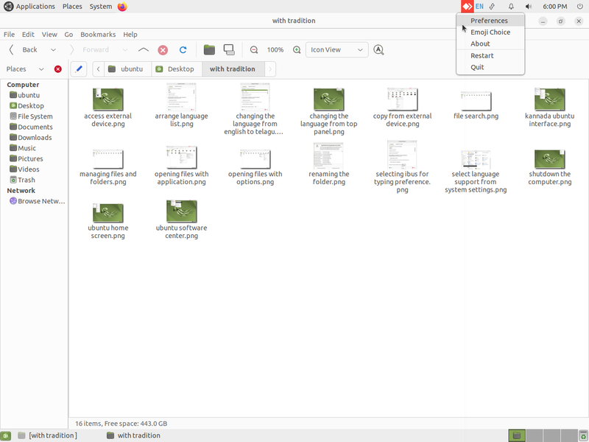Open the Places panel menu
The image size is (589, 442).
72,7
